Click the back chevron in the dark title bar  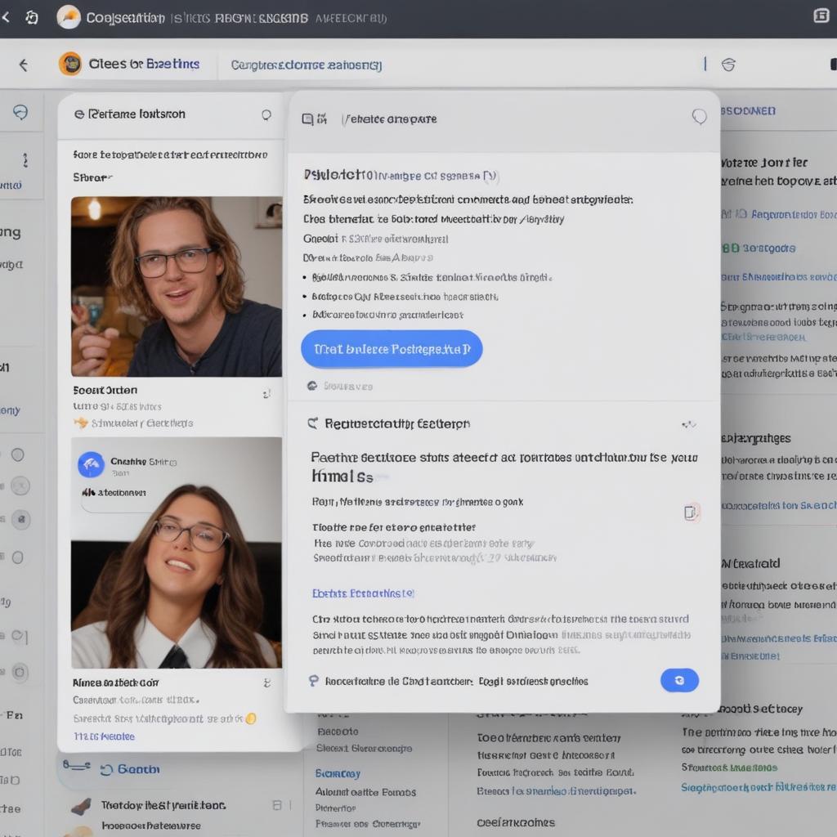tap(6, 18)
